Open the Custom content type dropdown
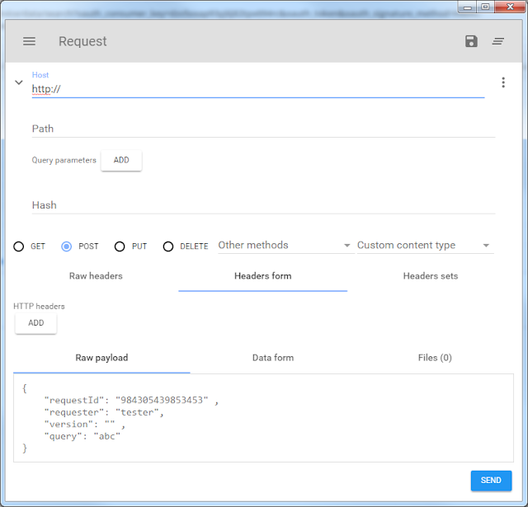Viewport: 528px width, 507px height. [423, 246]
